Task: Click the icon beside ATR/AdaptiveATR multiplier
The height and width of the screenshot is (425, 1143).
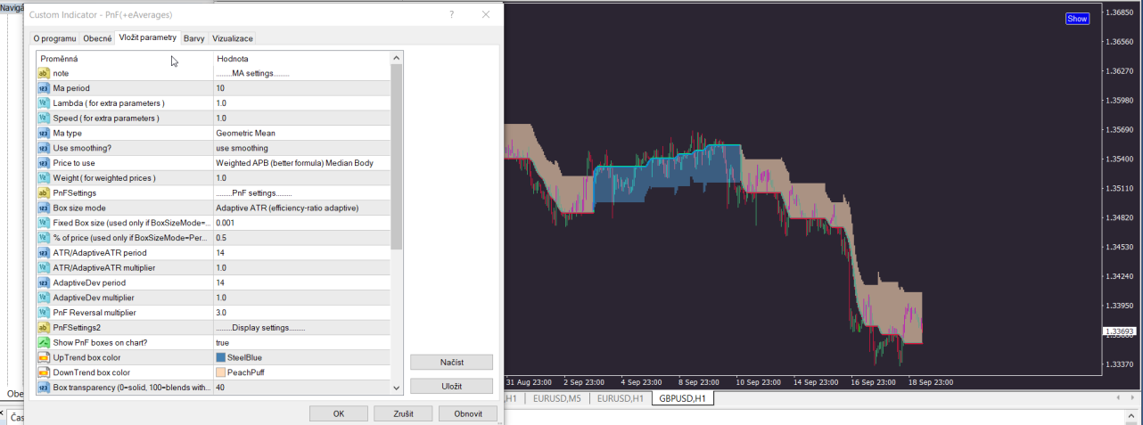Action: point(44,267)
